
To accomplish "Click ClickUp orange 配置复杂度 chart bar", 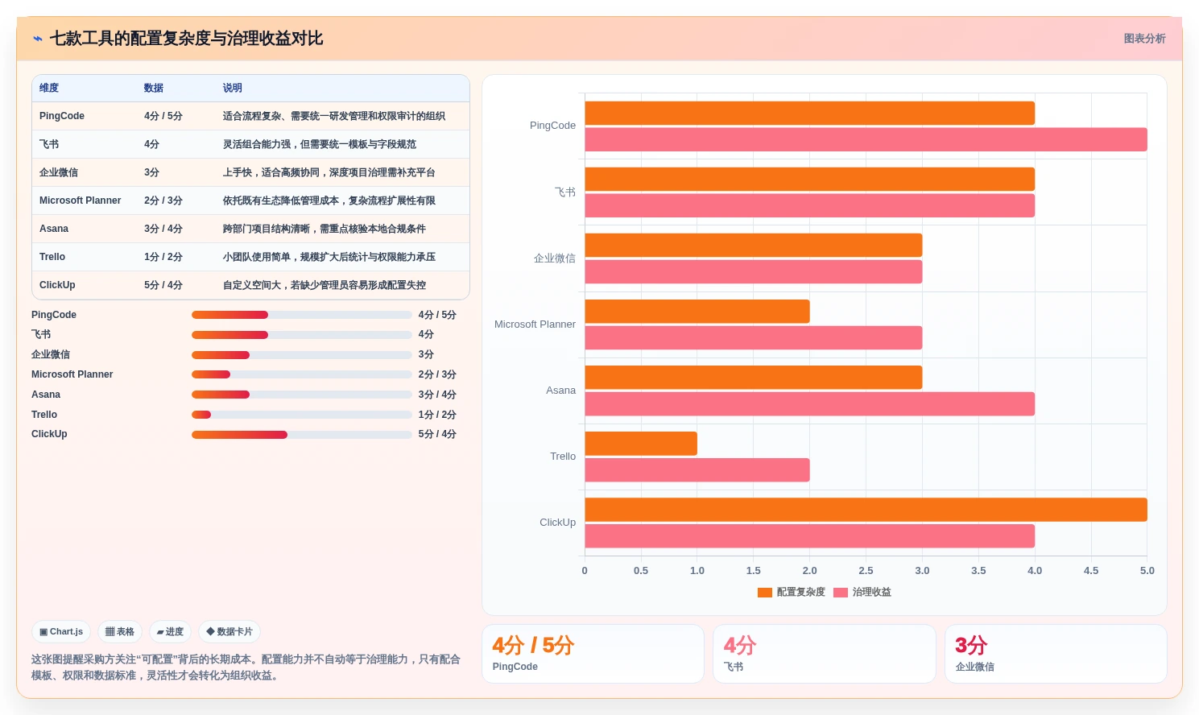I will tap(866, 510).
